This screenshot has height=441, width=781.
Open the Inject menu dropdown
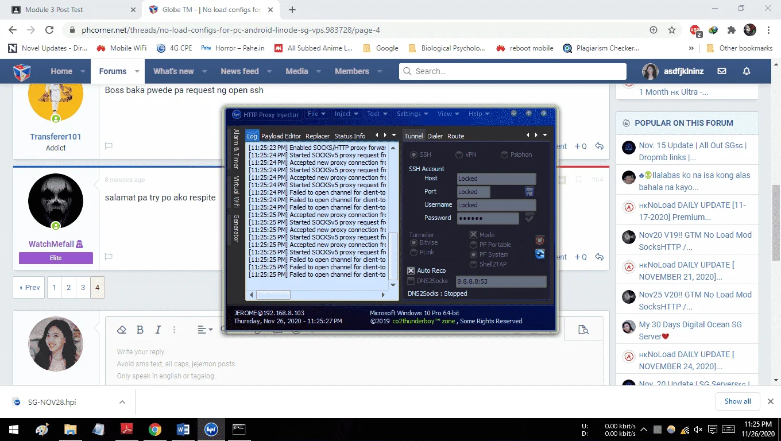click(346, 114)
